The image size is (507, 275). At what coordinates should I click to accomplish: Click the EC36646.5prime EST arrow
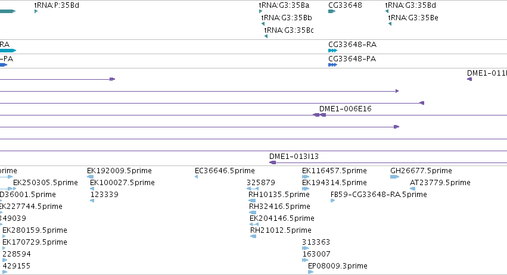coord(196,177)
